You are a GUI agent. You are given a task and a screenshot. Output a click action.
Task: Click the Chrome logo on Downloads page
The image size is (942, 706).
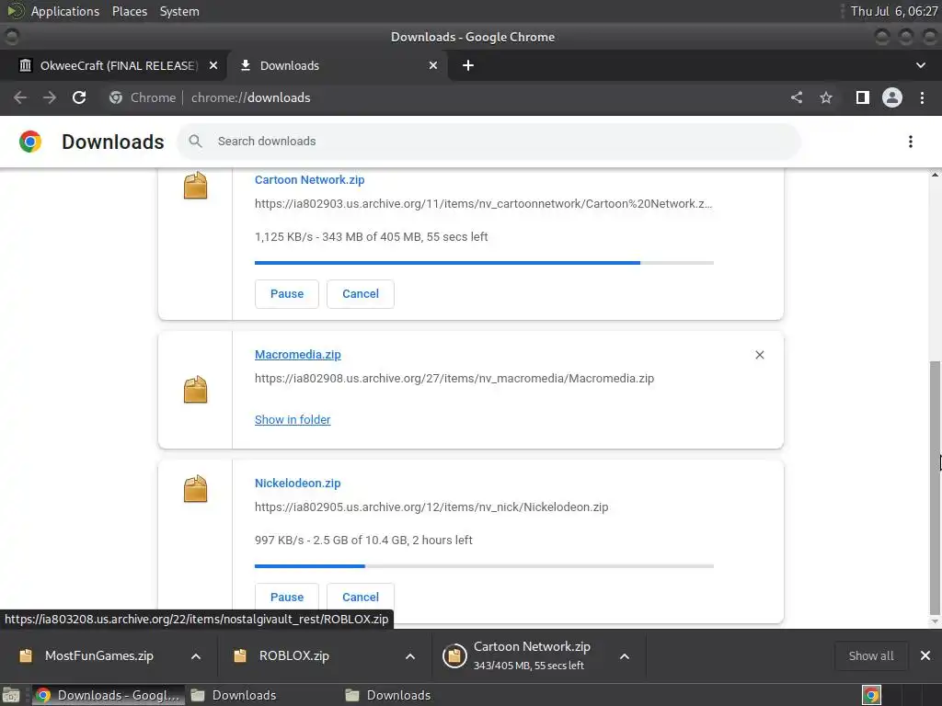(x=30, y=142)
